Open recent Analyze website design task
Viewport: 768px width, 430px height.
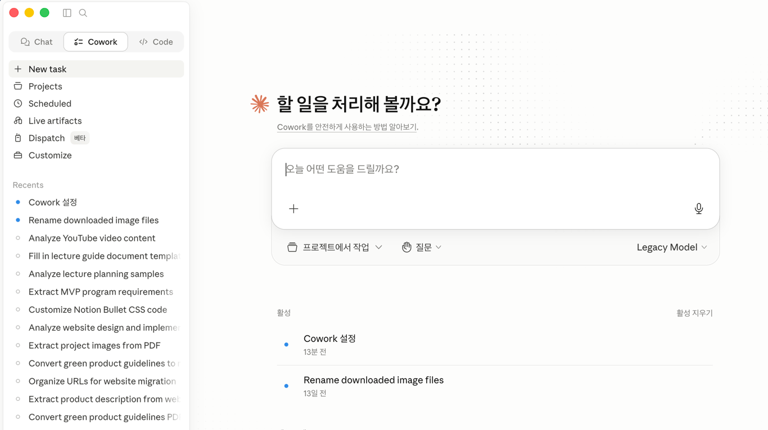pyautogui.click(x=96, y=327)
